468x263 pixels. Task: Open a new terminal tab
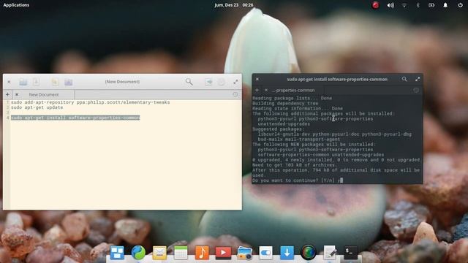257,90
